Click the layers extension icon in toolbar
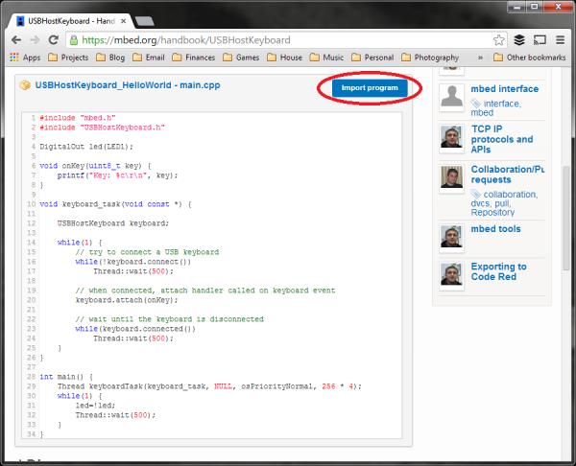This screenshot has height=466, width=576. pos(519,40)
